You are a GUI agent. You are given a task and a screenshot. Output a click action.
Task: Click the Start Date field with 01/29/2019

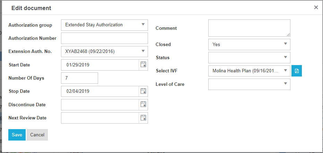click(100, 65)
